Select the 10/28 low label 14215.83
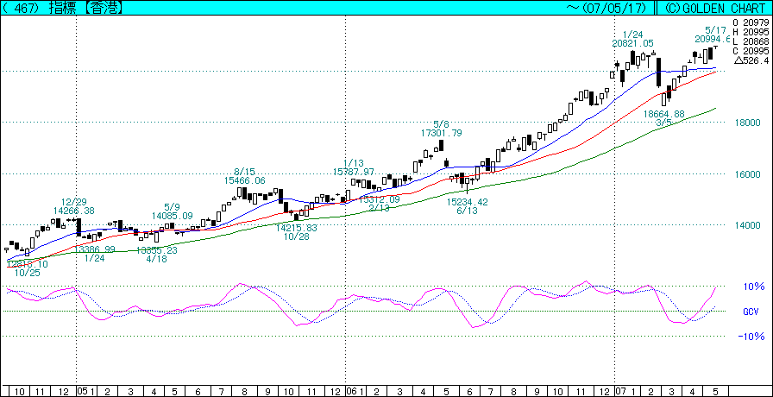This screenshot has width=773, height=397. [x=297, y=228]
